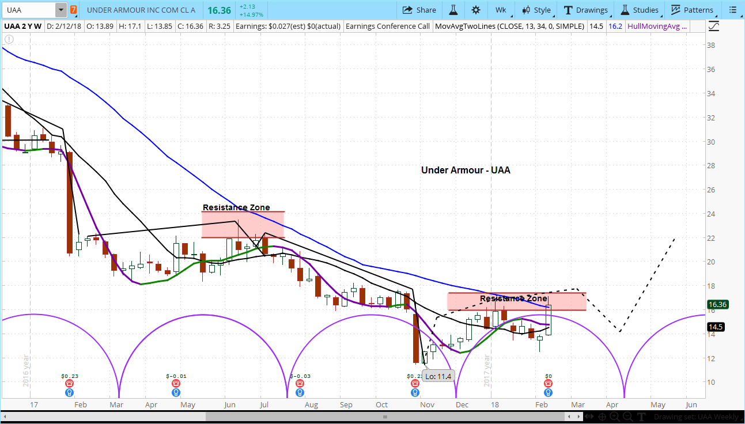The width and height of the screenshot is (745, 424).
Task: Click the February 2017 earnings phone icon
Action: (x=69, y=383)
